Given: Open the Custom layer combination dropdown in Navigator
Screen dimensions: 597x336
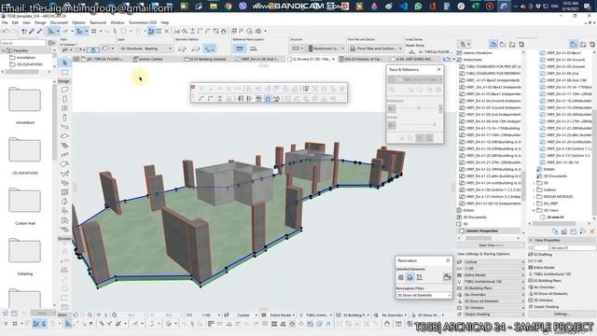Looking at the screenshot, I should 493,262.
